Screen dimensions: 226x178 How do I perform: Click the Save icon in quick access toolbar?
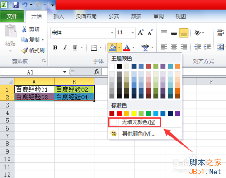click(x=15, y=5)
